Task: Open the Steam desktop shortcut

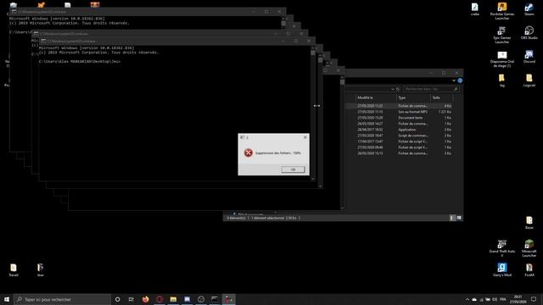Action: click(x=529, y=9)
